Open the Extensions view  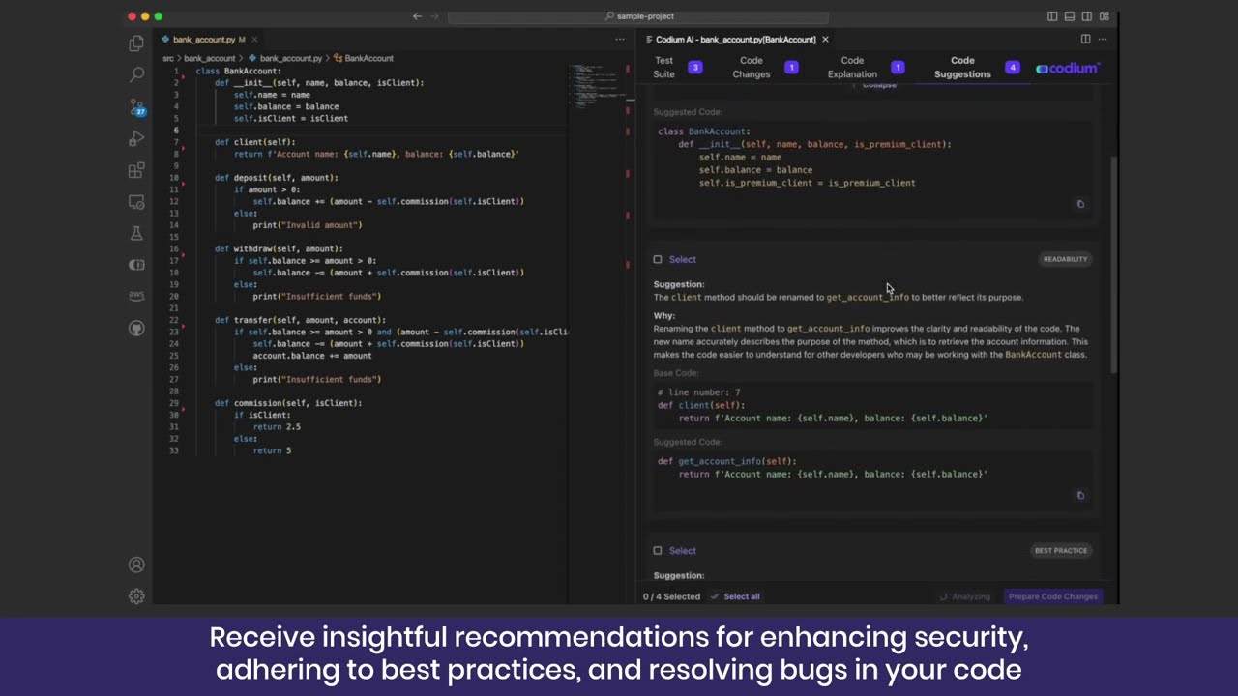136,170
